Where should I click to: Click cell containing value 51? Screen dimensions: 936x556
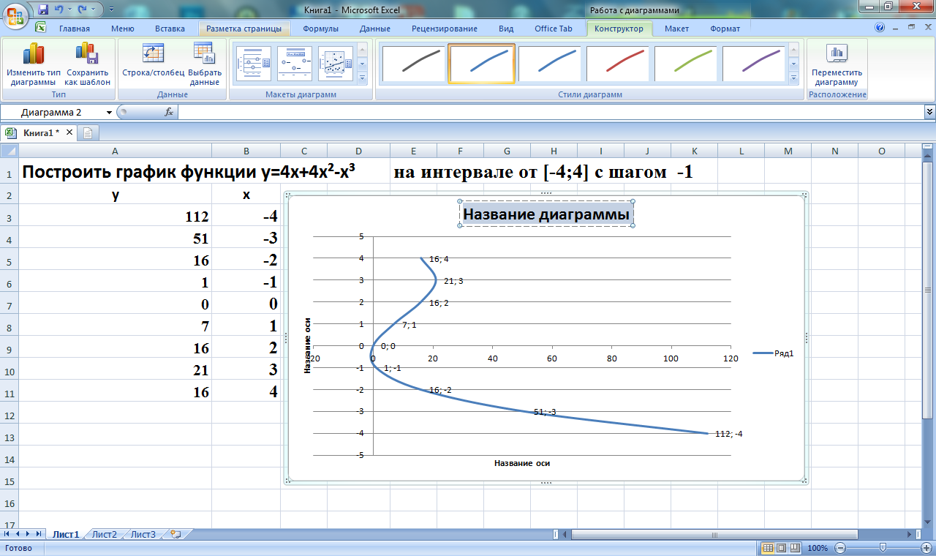coord(115,239)
